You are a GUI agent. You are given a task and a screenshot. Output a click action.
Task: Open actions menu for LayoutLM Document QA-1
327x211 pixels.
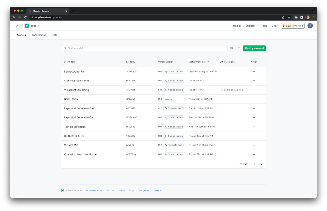(253, 108)
